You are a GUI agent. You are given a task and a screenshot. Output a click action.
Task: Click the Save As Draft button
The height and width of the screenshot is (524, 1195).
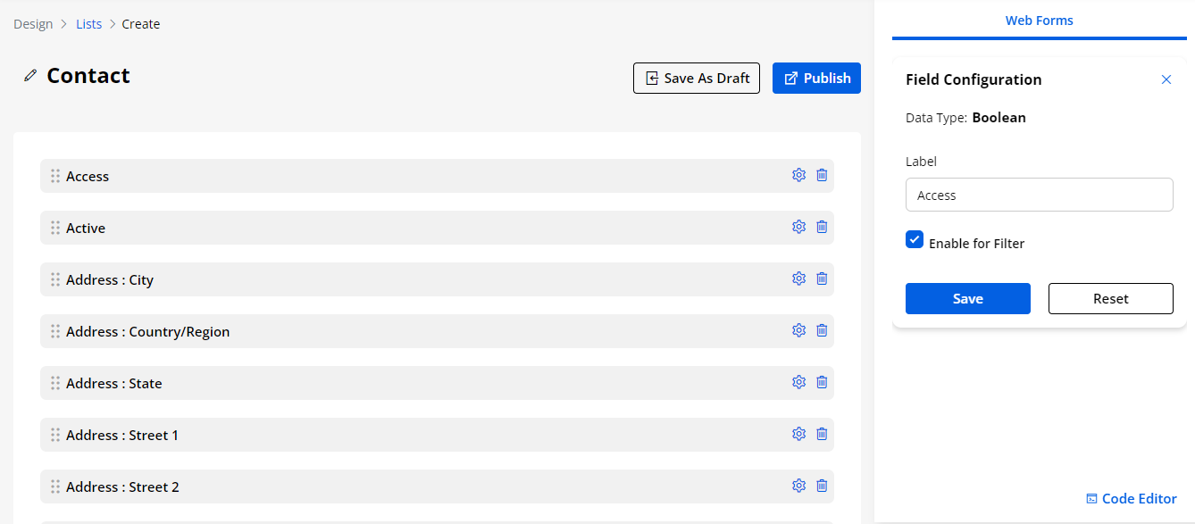pos(697,79)
